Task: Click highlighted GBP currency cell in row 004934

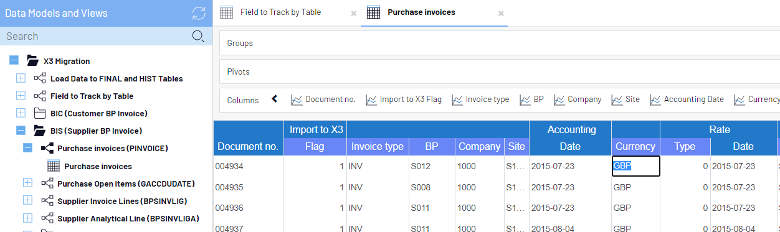Action: (635, 166)
